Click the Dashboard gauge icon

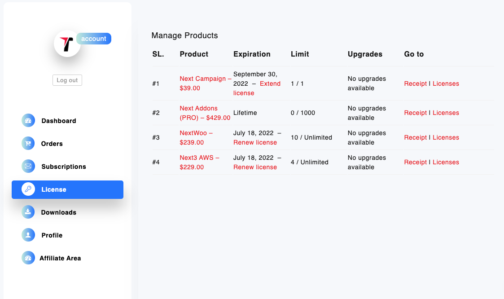coord(28,120)
